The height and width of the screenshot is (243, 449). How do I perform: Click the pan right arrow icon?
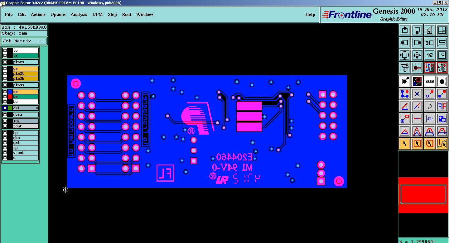pyautogui.click(x=417, y=43)
